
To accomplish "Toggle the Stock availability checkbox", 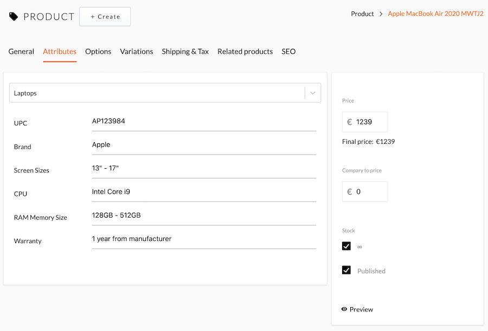I will pos(346,246).
